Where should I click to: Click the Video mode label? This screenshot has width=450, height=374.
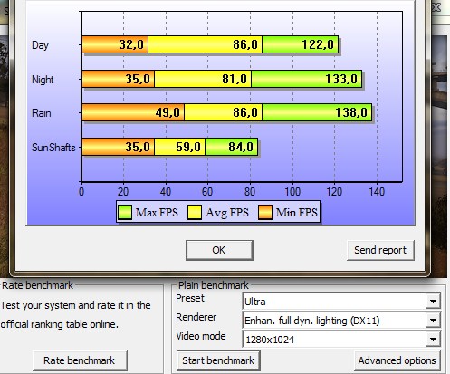[201, 336]
